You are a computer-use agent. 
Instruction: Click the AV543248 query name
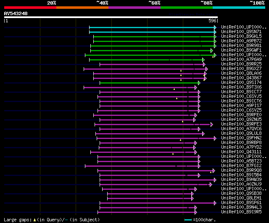[16, 13]
